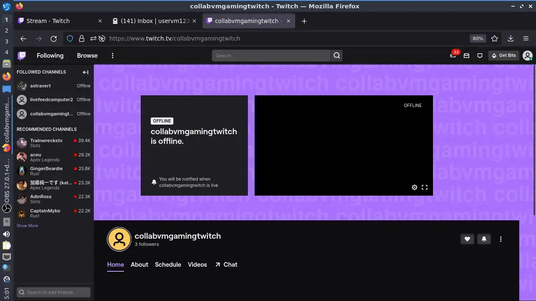Open the Following page
The height and width of the screenshot is (301, 536).
(x=50, y=56)
